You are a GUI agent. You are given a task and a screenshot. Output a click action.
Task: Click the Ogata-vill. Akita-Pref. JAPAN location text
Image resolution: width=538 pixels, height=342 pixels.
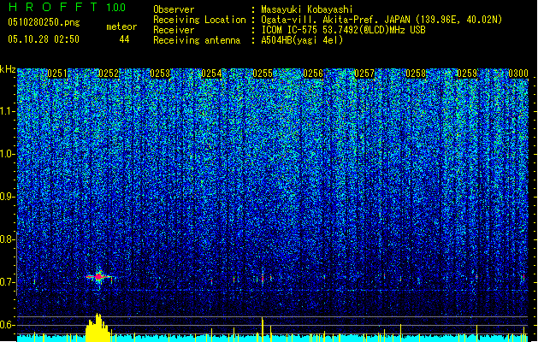click(x=381, y=20)
